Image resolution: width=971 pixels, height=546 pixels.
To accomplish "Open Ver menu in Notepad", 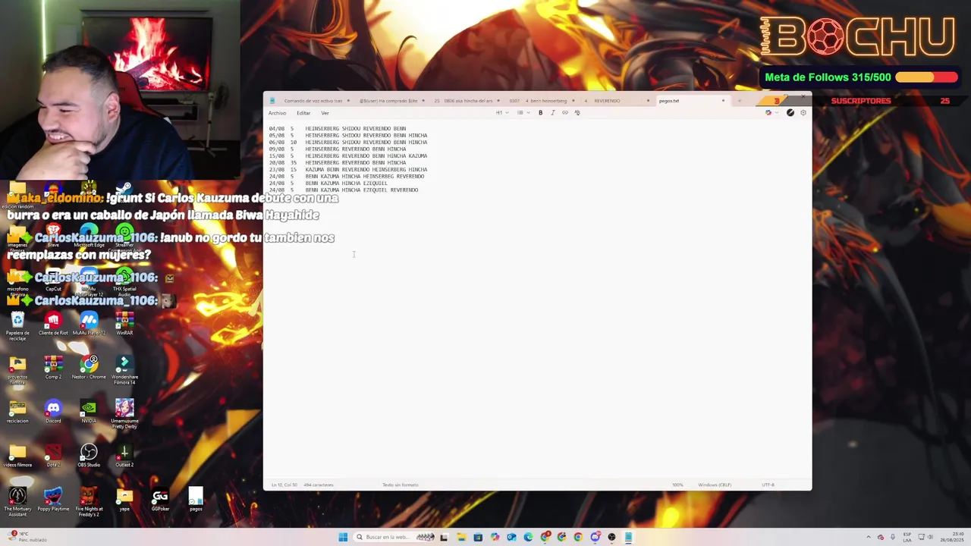I will 325,113.
